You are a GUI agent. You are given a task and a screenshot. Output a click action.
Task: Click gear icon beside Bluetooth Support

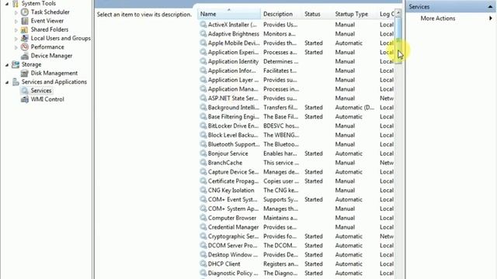click(x=203, y=144)
